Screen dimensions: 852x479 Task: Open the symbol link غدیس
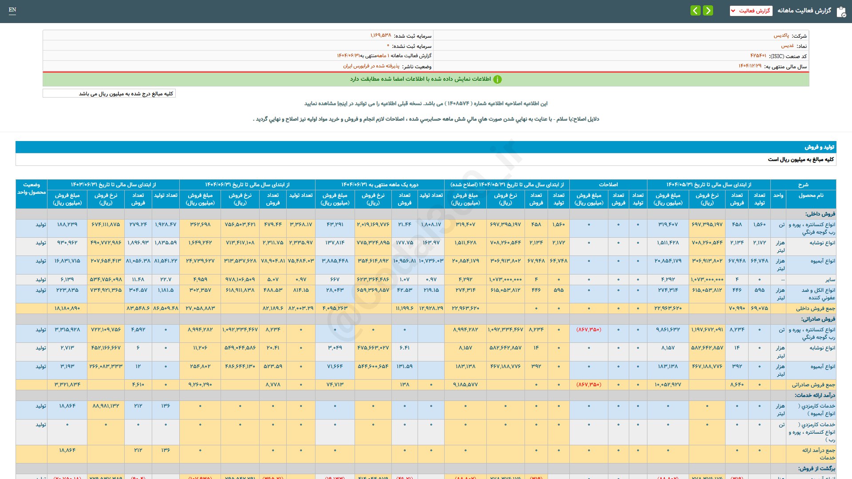pyautogui.click(x=787, y=46)
